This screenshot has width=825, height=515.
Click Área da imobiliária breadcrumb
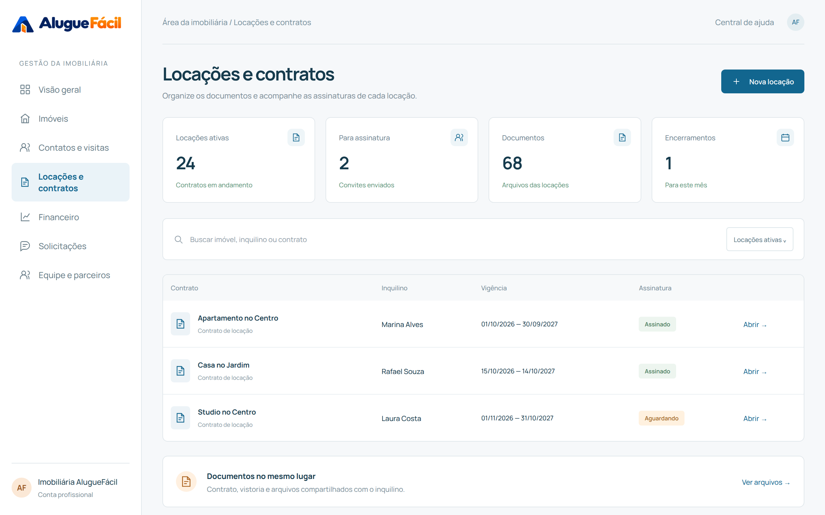pyautogui.click(x=195, y=23)
